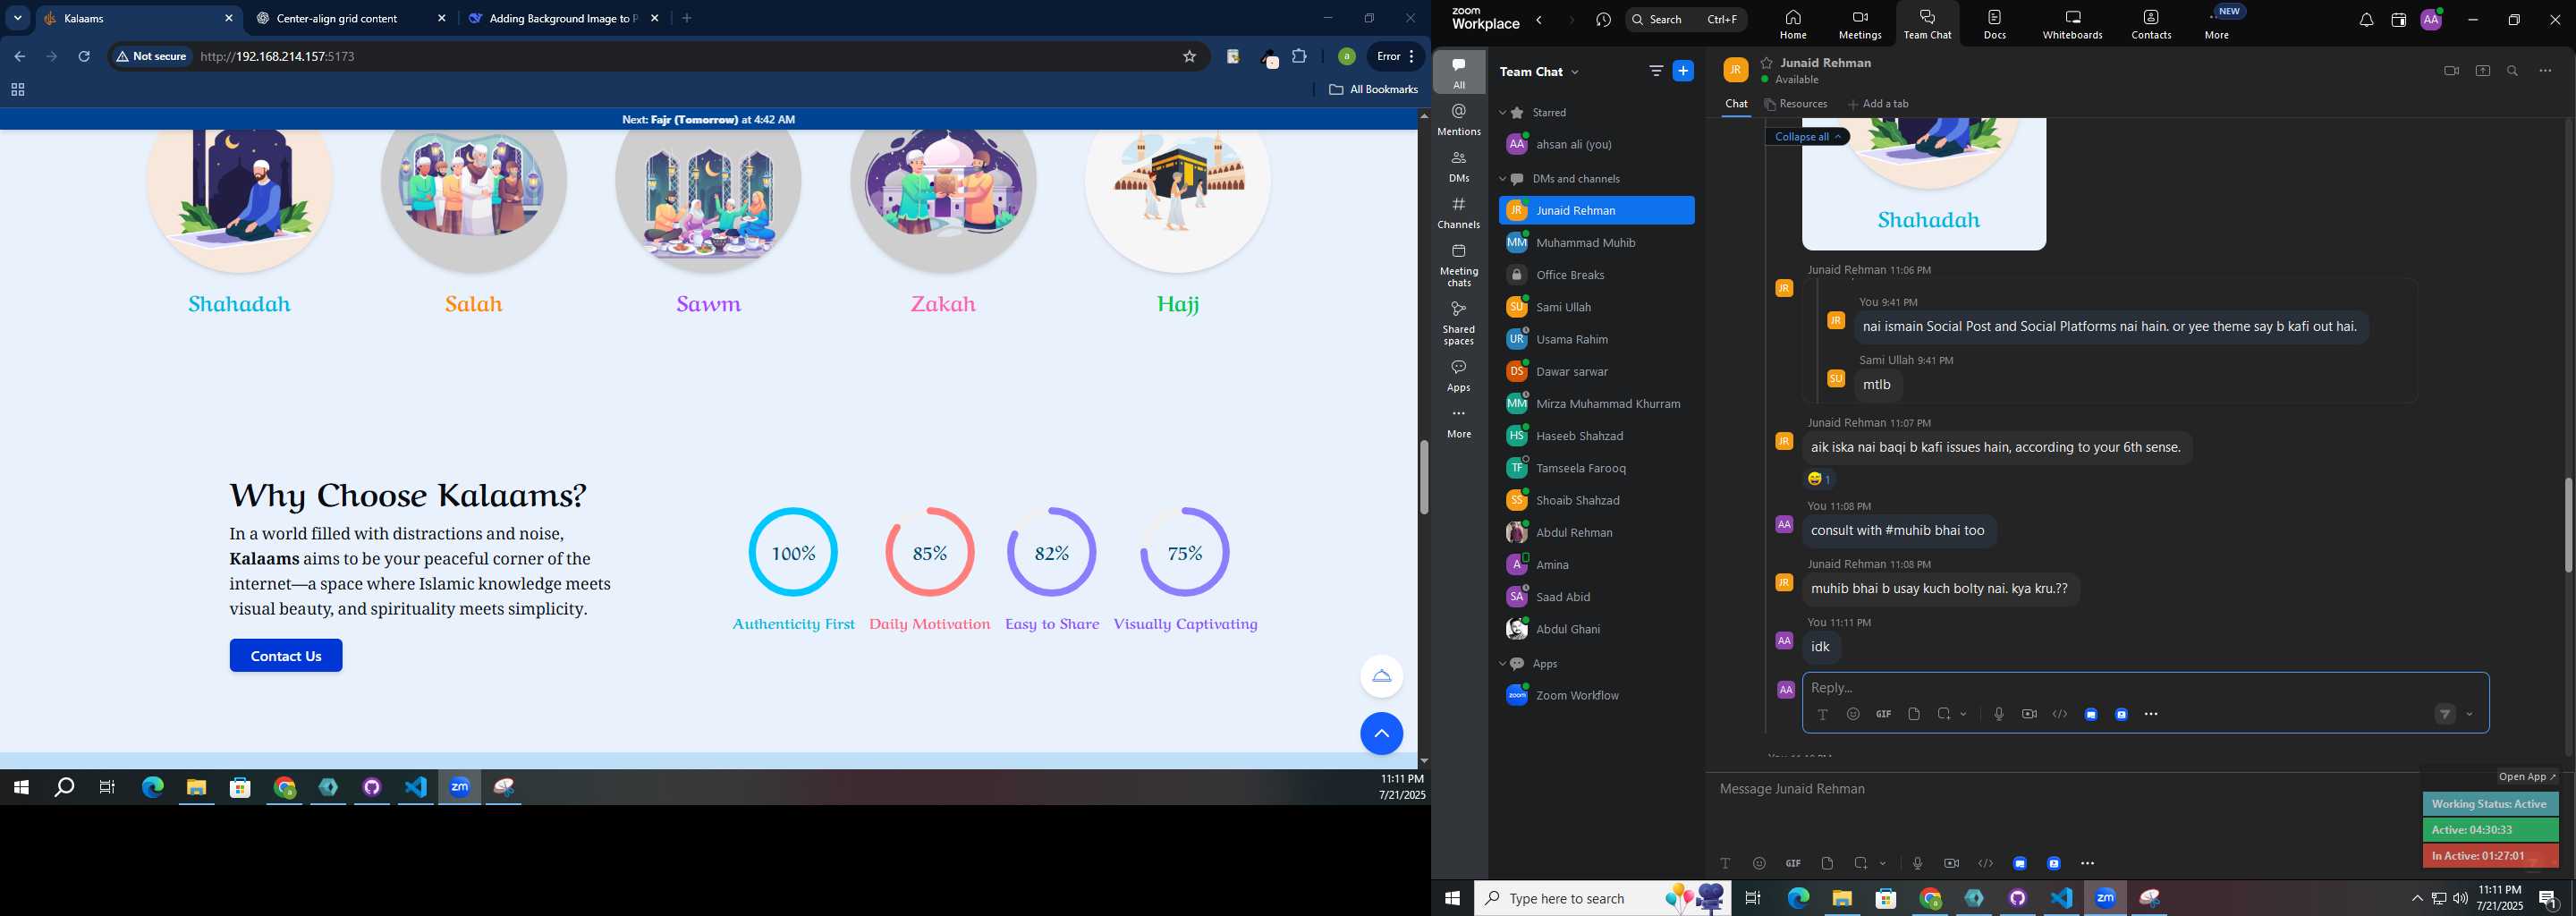Viewport: 2576px width, 916px height.
Task: Open send options arrow in reply box
Action: pos(2469,714)
